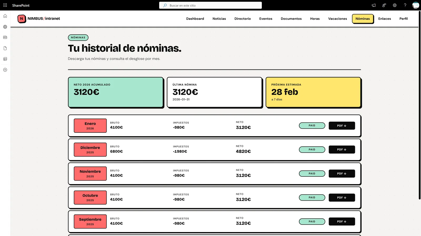Image resolution: width=421 pixels, height=236 pixels.
Task: Click the Enero bruto value 4100€
Action: click(117, 127)
